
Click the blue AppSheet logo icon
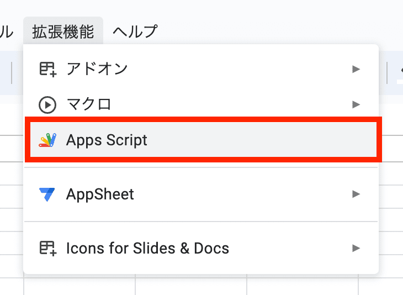pos(47,194)
